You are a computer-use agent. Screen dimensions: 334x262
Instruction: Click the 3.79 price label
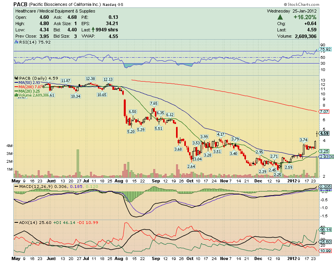235,139
